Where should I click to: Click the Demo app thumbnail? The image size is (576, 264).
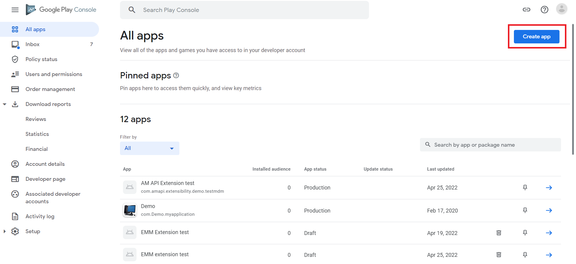click(x=130, y=210)
